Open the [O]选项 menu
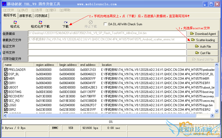This screenshot has height=138, width=222. [x=37, y=10]
